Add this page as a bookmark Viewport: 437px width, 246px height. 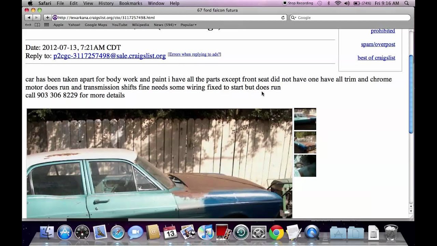coord(47,17)
